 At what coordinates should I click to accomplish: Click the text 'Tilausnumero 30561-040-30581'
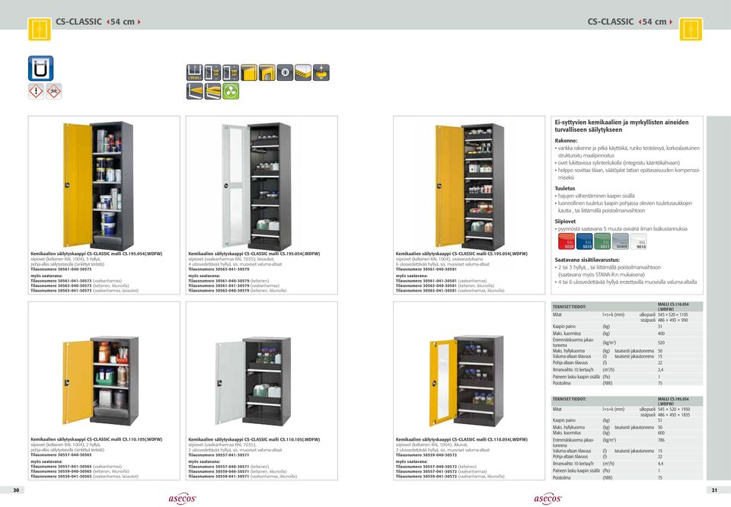426,269
